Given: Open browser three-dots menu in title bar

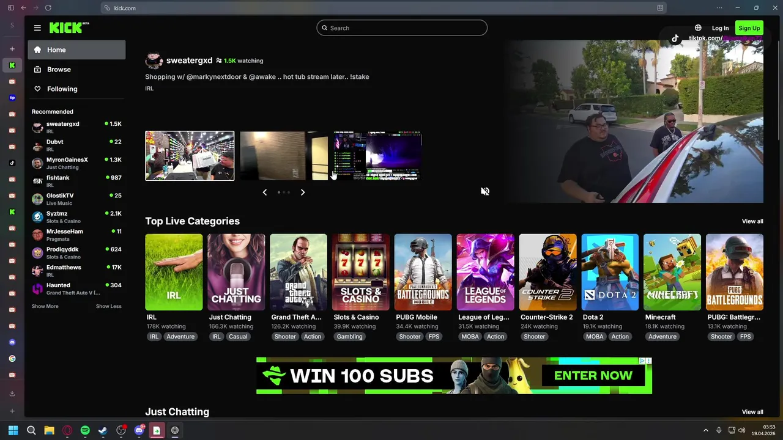Looking at the screenshot, I should tap(719, 8).
